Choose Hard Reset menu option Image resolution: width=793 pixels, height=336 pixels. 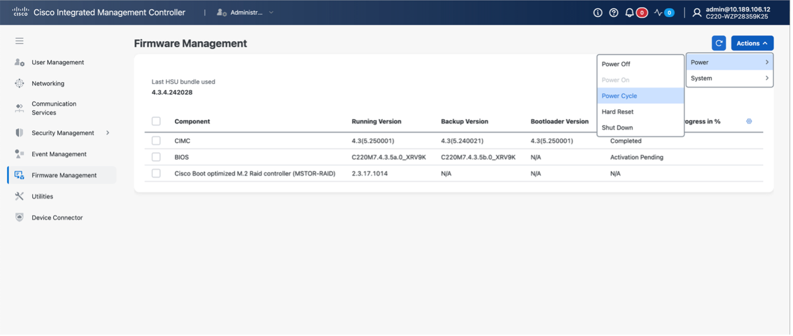tap(618, 112)
